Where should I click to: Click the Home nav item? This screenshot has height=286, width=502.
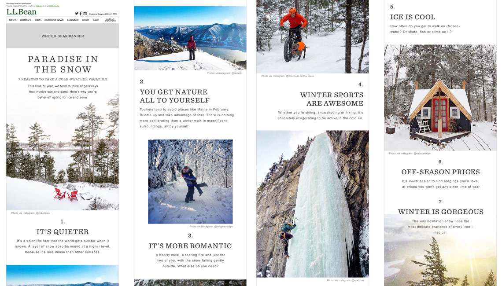86,20
